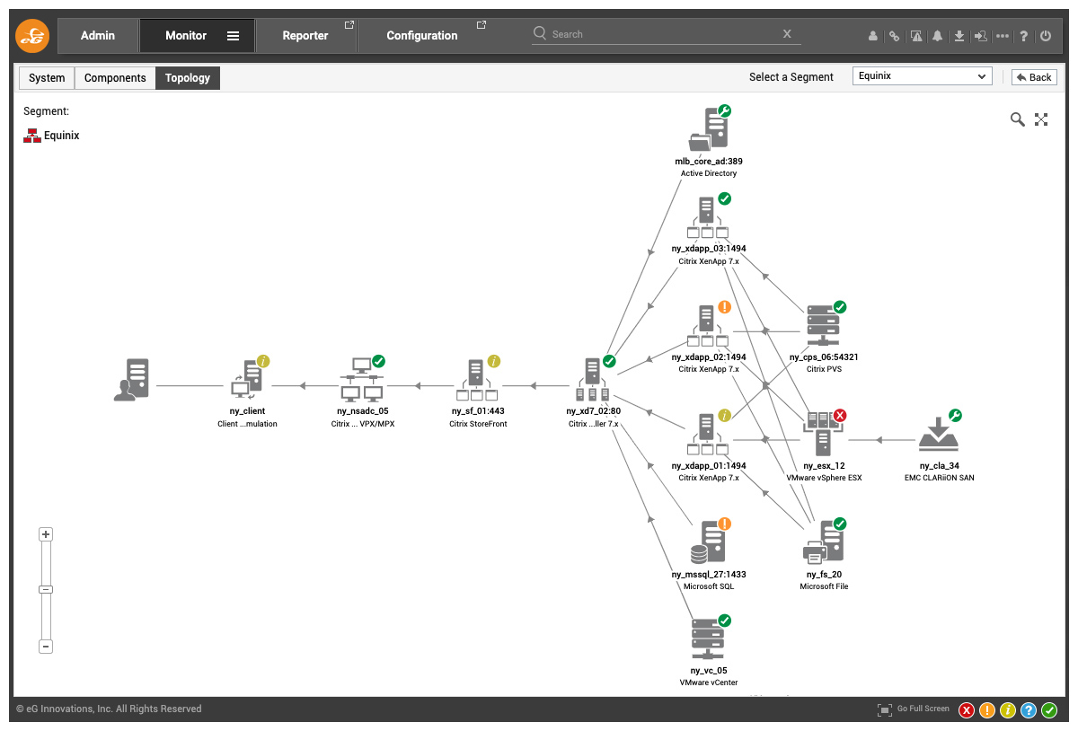The height and width of the screenshot is (731, 1078).
Task: Open the alarm warning monitor icon
Action: click(916, 36)
